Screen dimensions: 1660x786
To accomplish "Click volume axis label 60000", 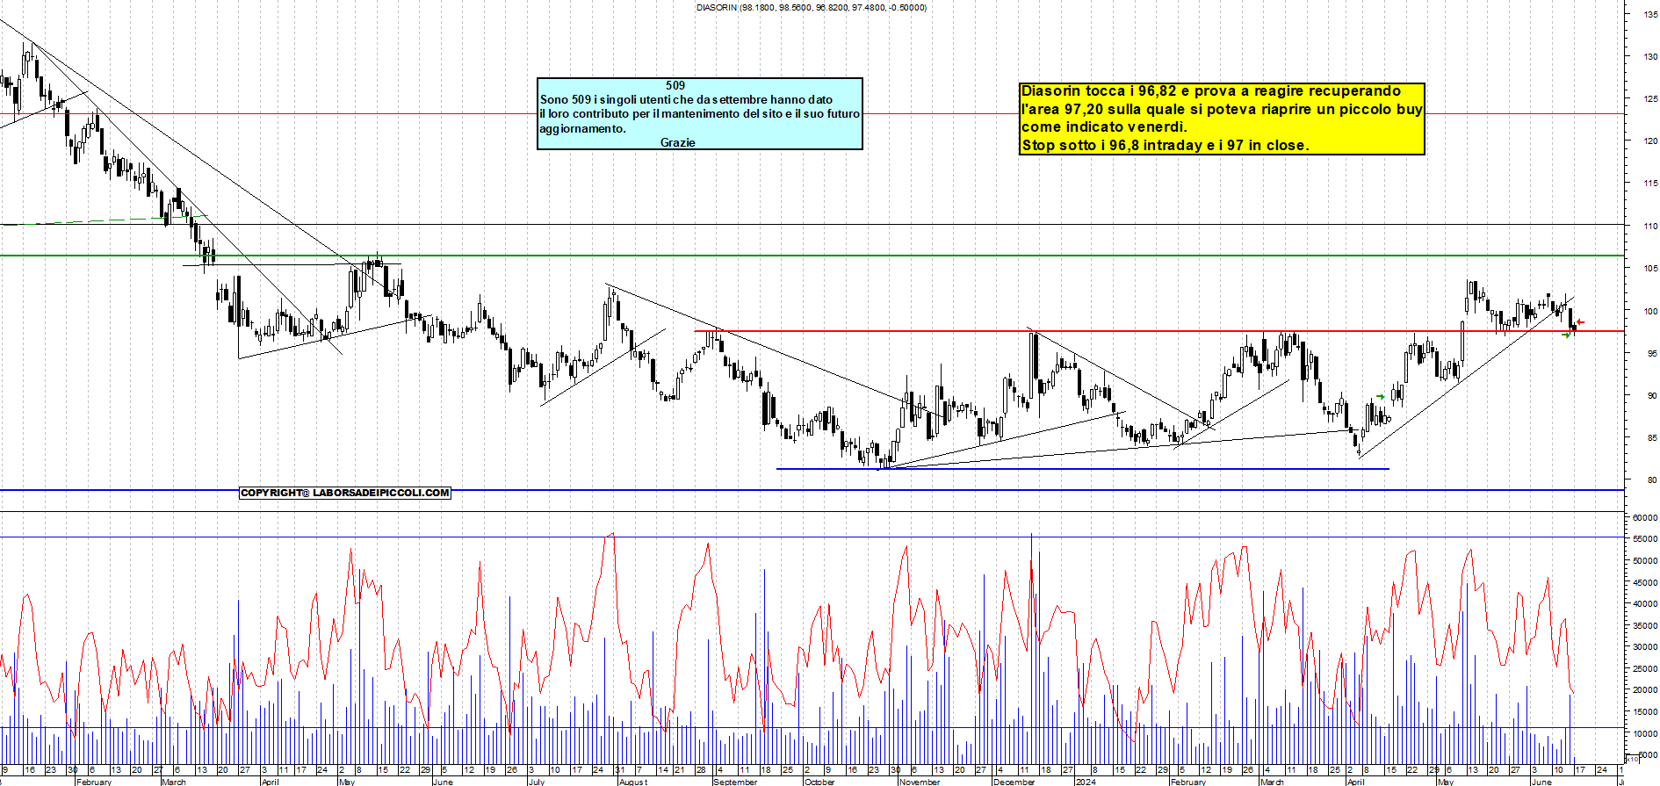I will pos(1646,518).
